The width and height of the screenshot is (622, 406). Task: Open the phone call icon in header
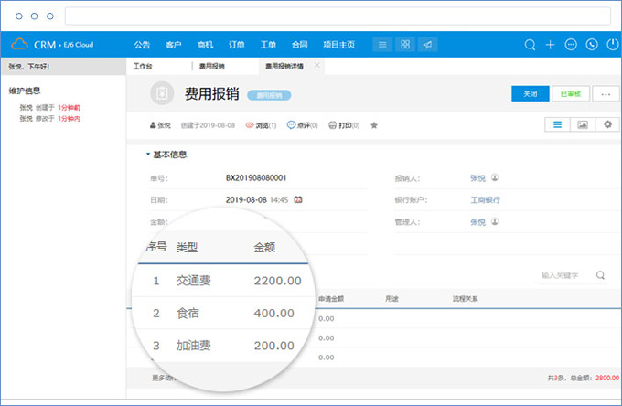click(592, 44)
